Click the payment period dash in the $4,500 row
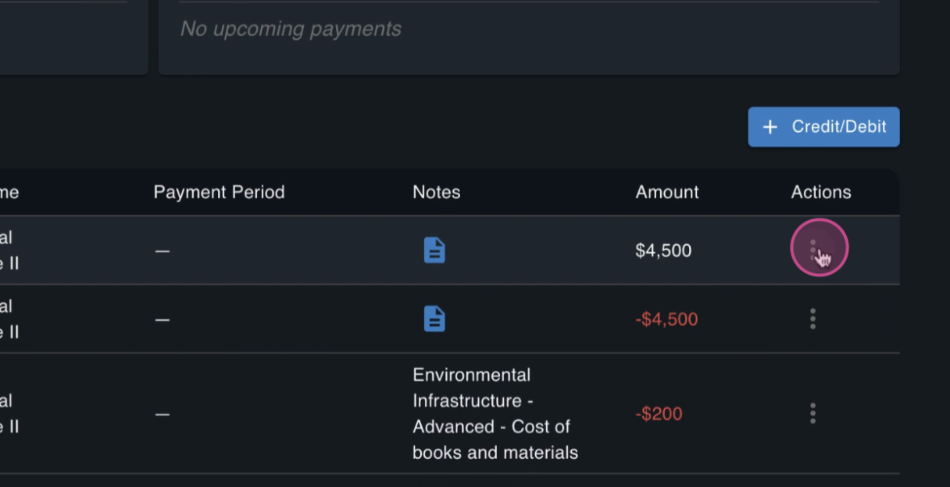Image resolution: width=950 pixels, height=487 pixels. 162,251
